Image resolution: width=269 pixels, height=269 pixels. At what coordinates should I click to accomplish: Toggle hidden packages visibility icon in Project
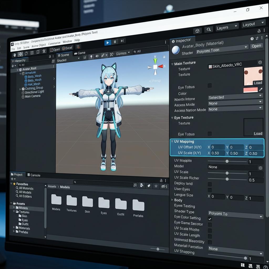click(x=164, y=187)
